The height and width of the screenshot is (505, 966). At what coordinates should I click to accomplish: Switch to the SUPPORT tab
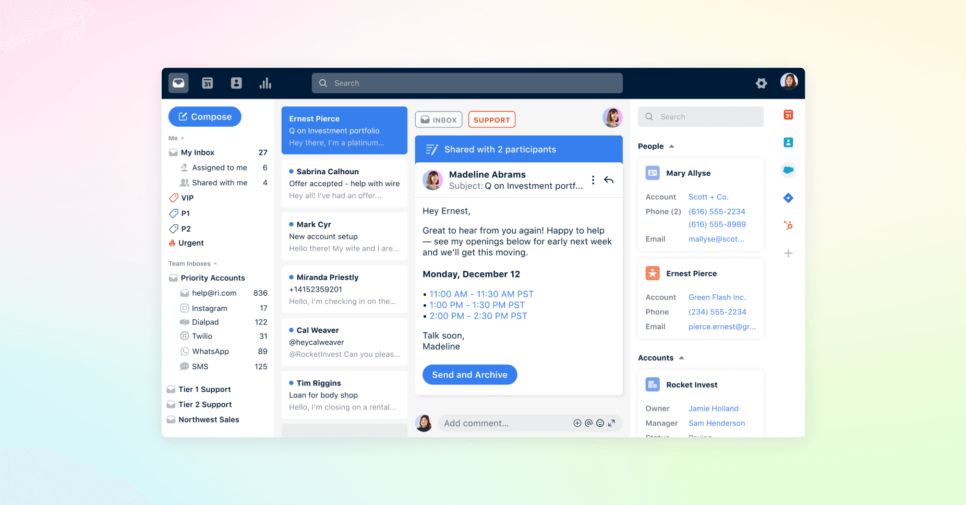[491, 119]
